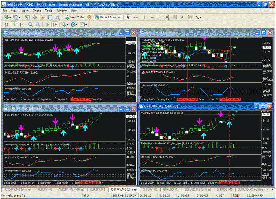Expand the Profiles dropdown arrow
276x199 pixels.
pos(19,17)
